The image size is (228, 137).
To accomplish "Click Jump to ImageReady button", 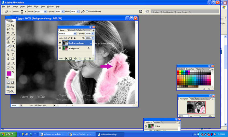I will pos(10,91).
